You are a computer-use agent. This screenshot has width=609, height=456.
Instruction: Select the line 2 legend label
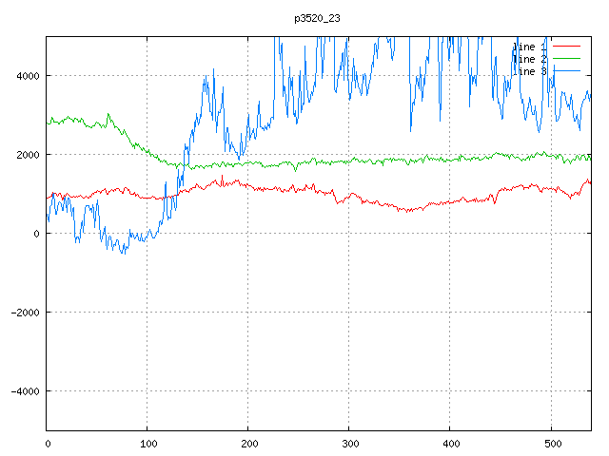pyautogui.click(x=531, y=58)
